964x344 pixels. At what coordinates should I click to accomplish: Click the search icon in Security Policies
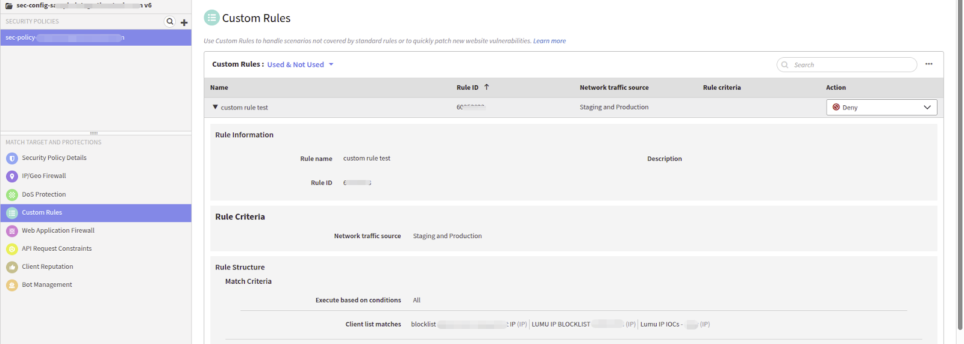(x=170, y=22)
